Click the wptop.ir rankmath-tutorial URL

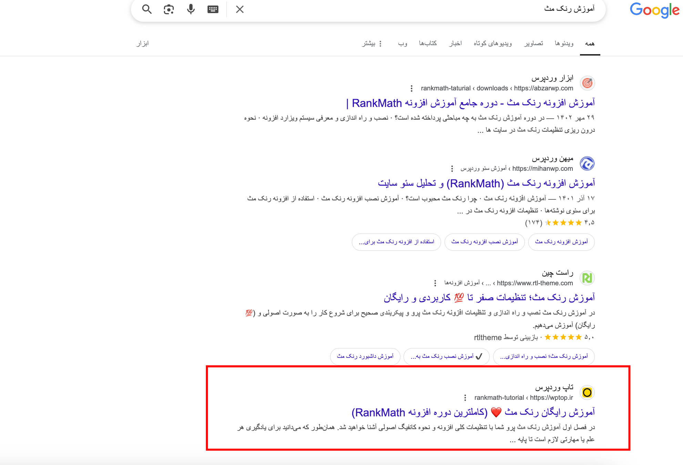(524, 398)
